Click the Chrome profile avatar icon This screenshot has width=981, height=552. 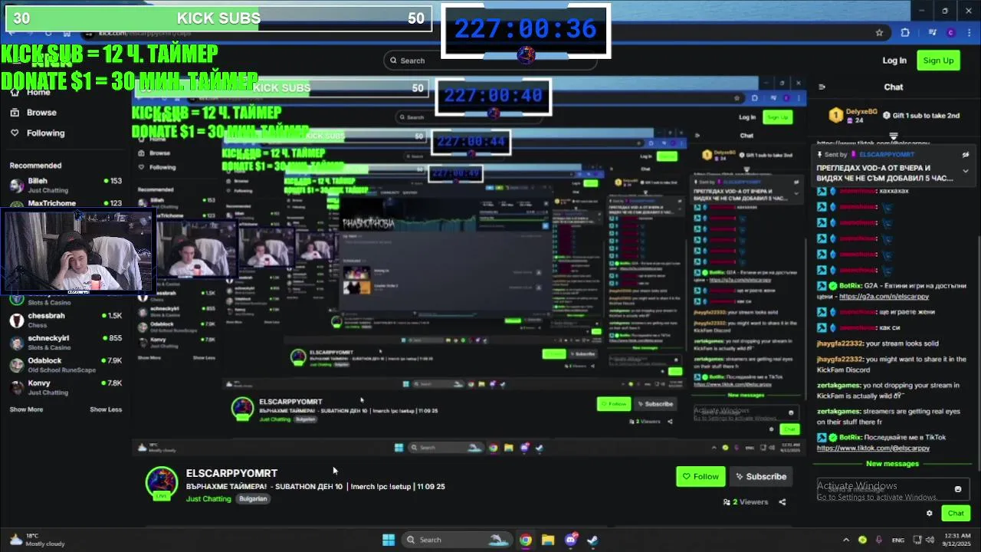pyautogui.click(x=950, y=33)
